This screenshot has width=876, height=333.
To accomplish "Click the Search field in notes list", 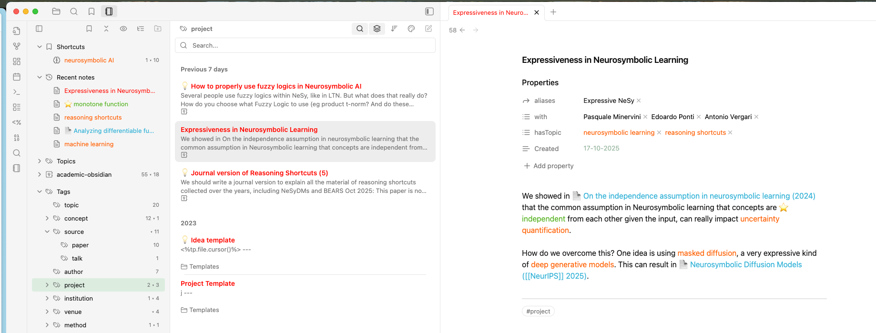I will [305, 45].
